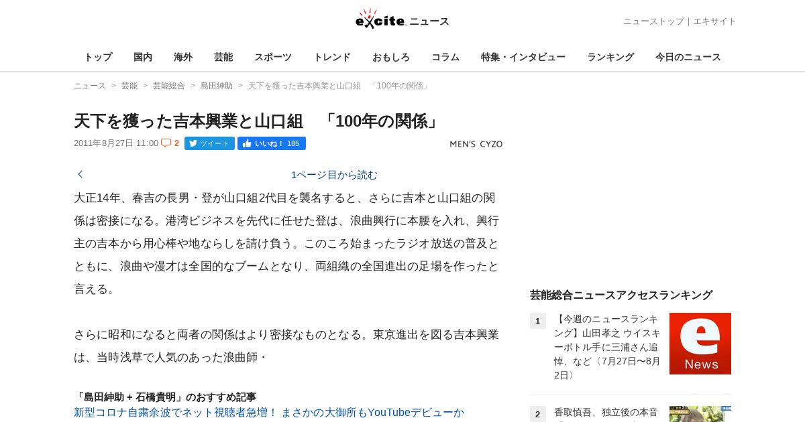This screenshot has width=805, height=422.
Task: Open ranking article 今週のニュースランキング 山田孝之
Action: coord(607,347)
